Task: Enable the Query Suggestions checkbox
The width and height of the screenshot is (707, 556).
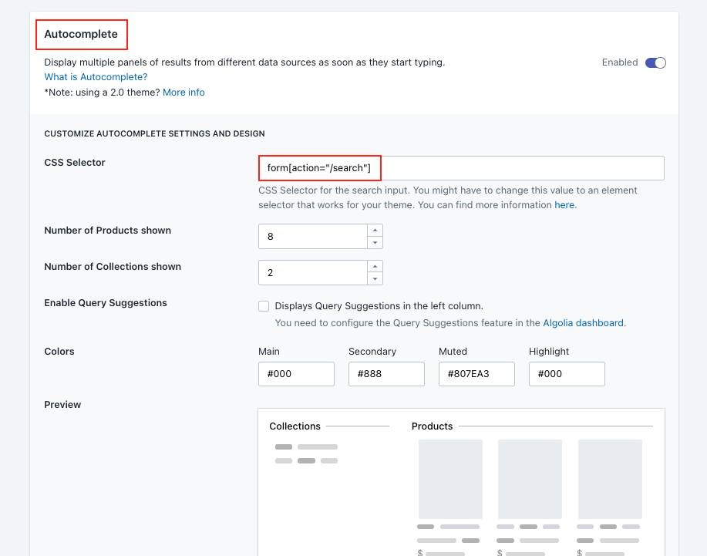Action: tap(264, 306)
